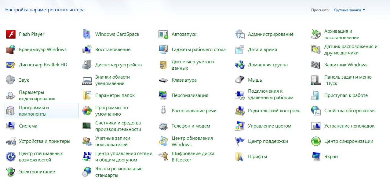Click the Диспетчер устройств icon

point(87,65)
